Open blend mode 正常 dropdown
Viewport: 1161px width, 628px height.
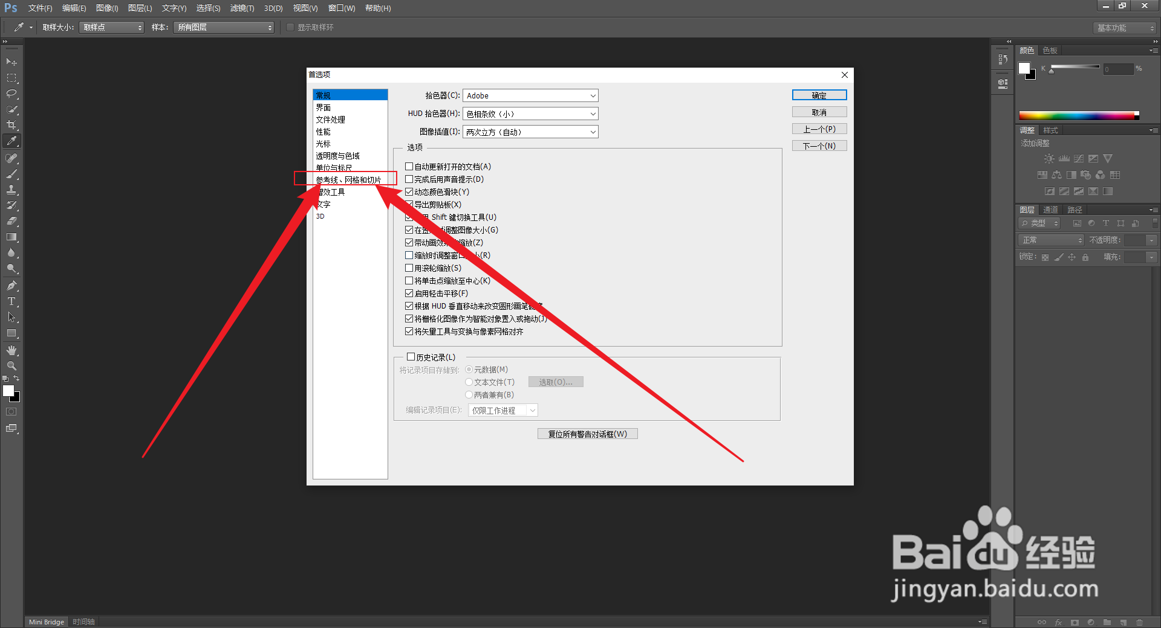click(x=1052, y=240)
